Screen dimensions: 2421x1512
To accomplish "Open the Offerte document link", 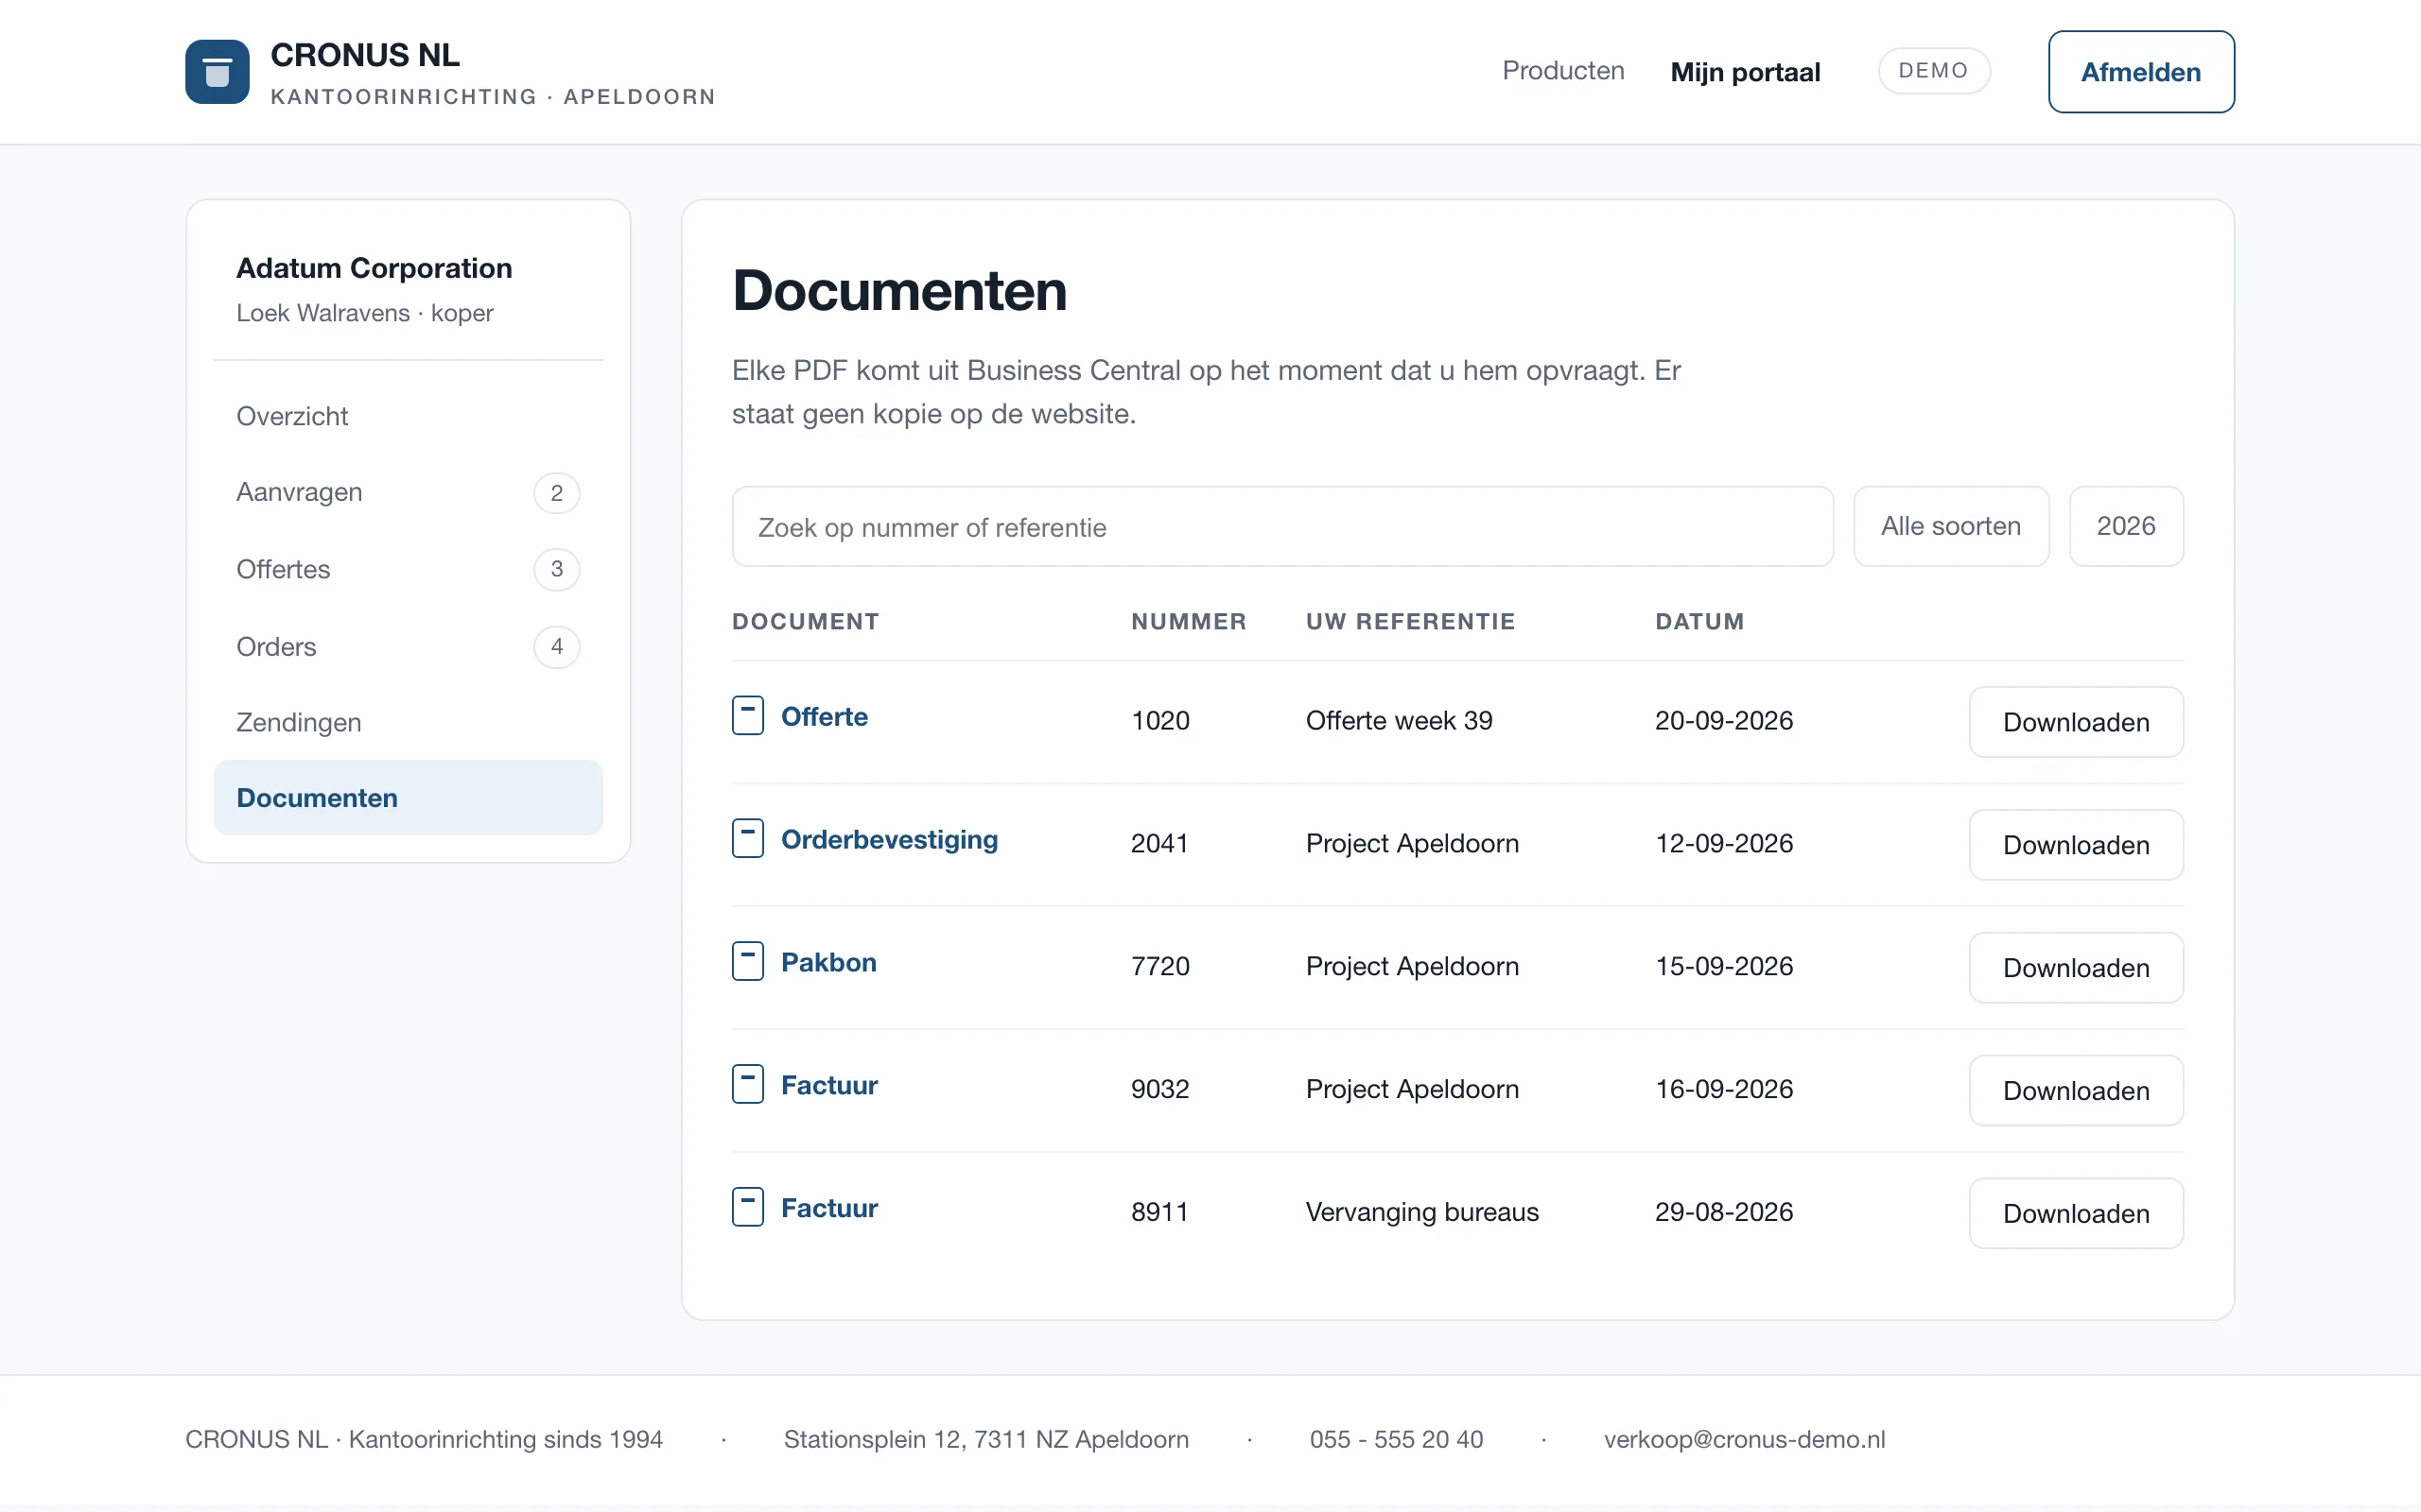I will 825,717.
